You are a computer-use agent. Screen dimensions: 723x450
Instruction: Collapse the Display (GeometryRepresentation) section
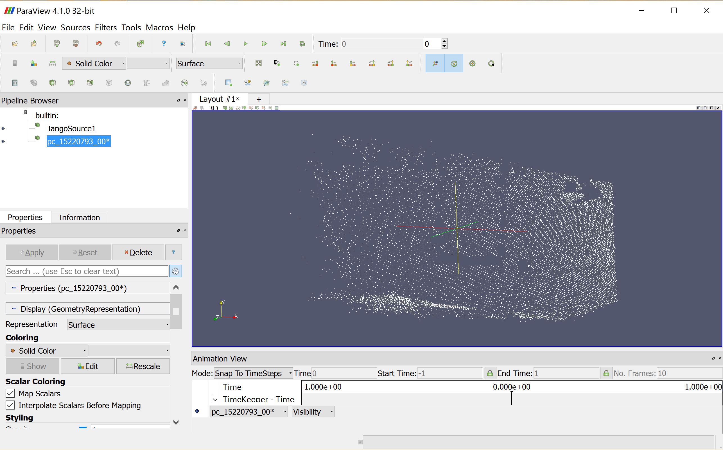(88, 309)
